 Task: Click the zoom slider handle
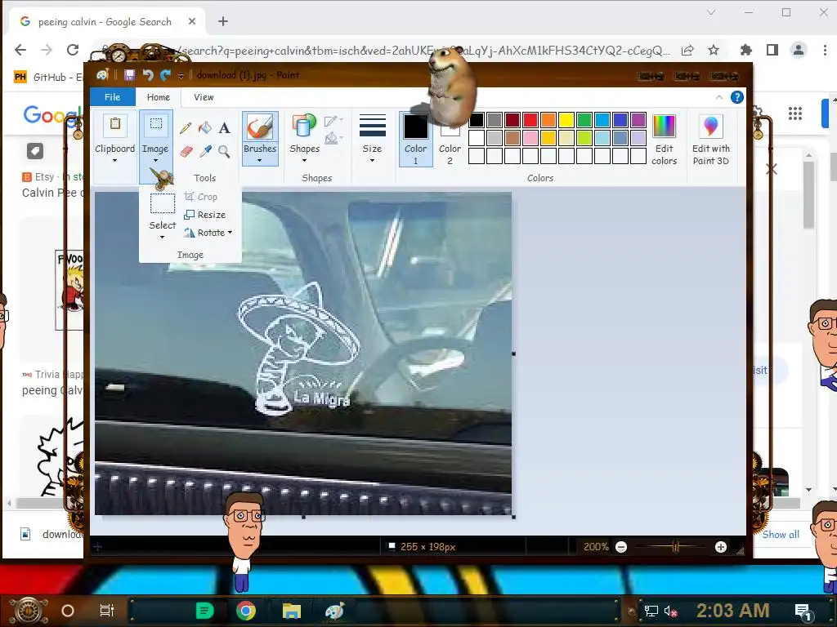(x=675, y=547)
